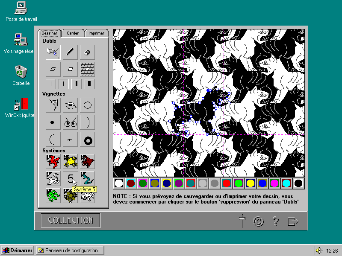The height and width of the screenshot is (256, 342).
Task: Open Panneau de configuration taskbar button
Action: click(70, 250)
